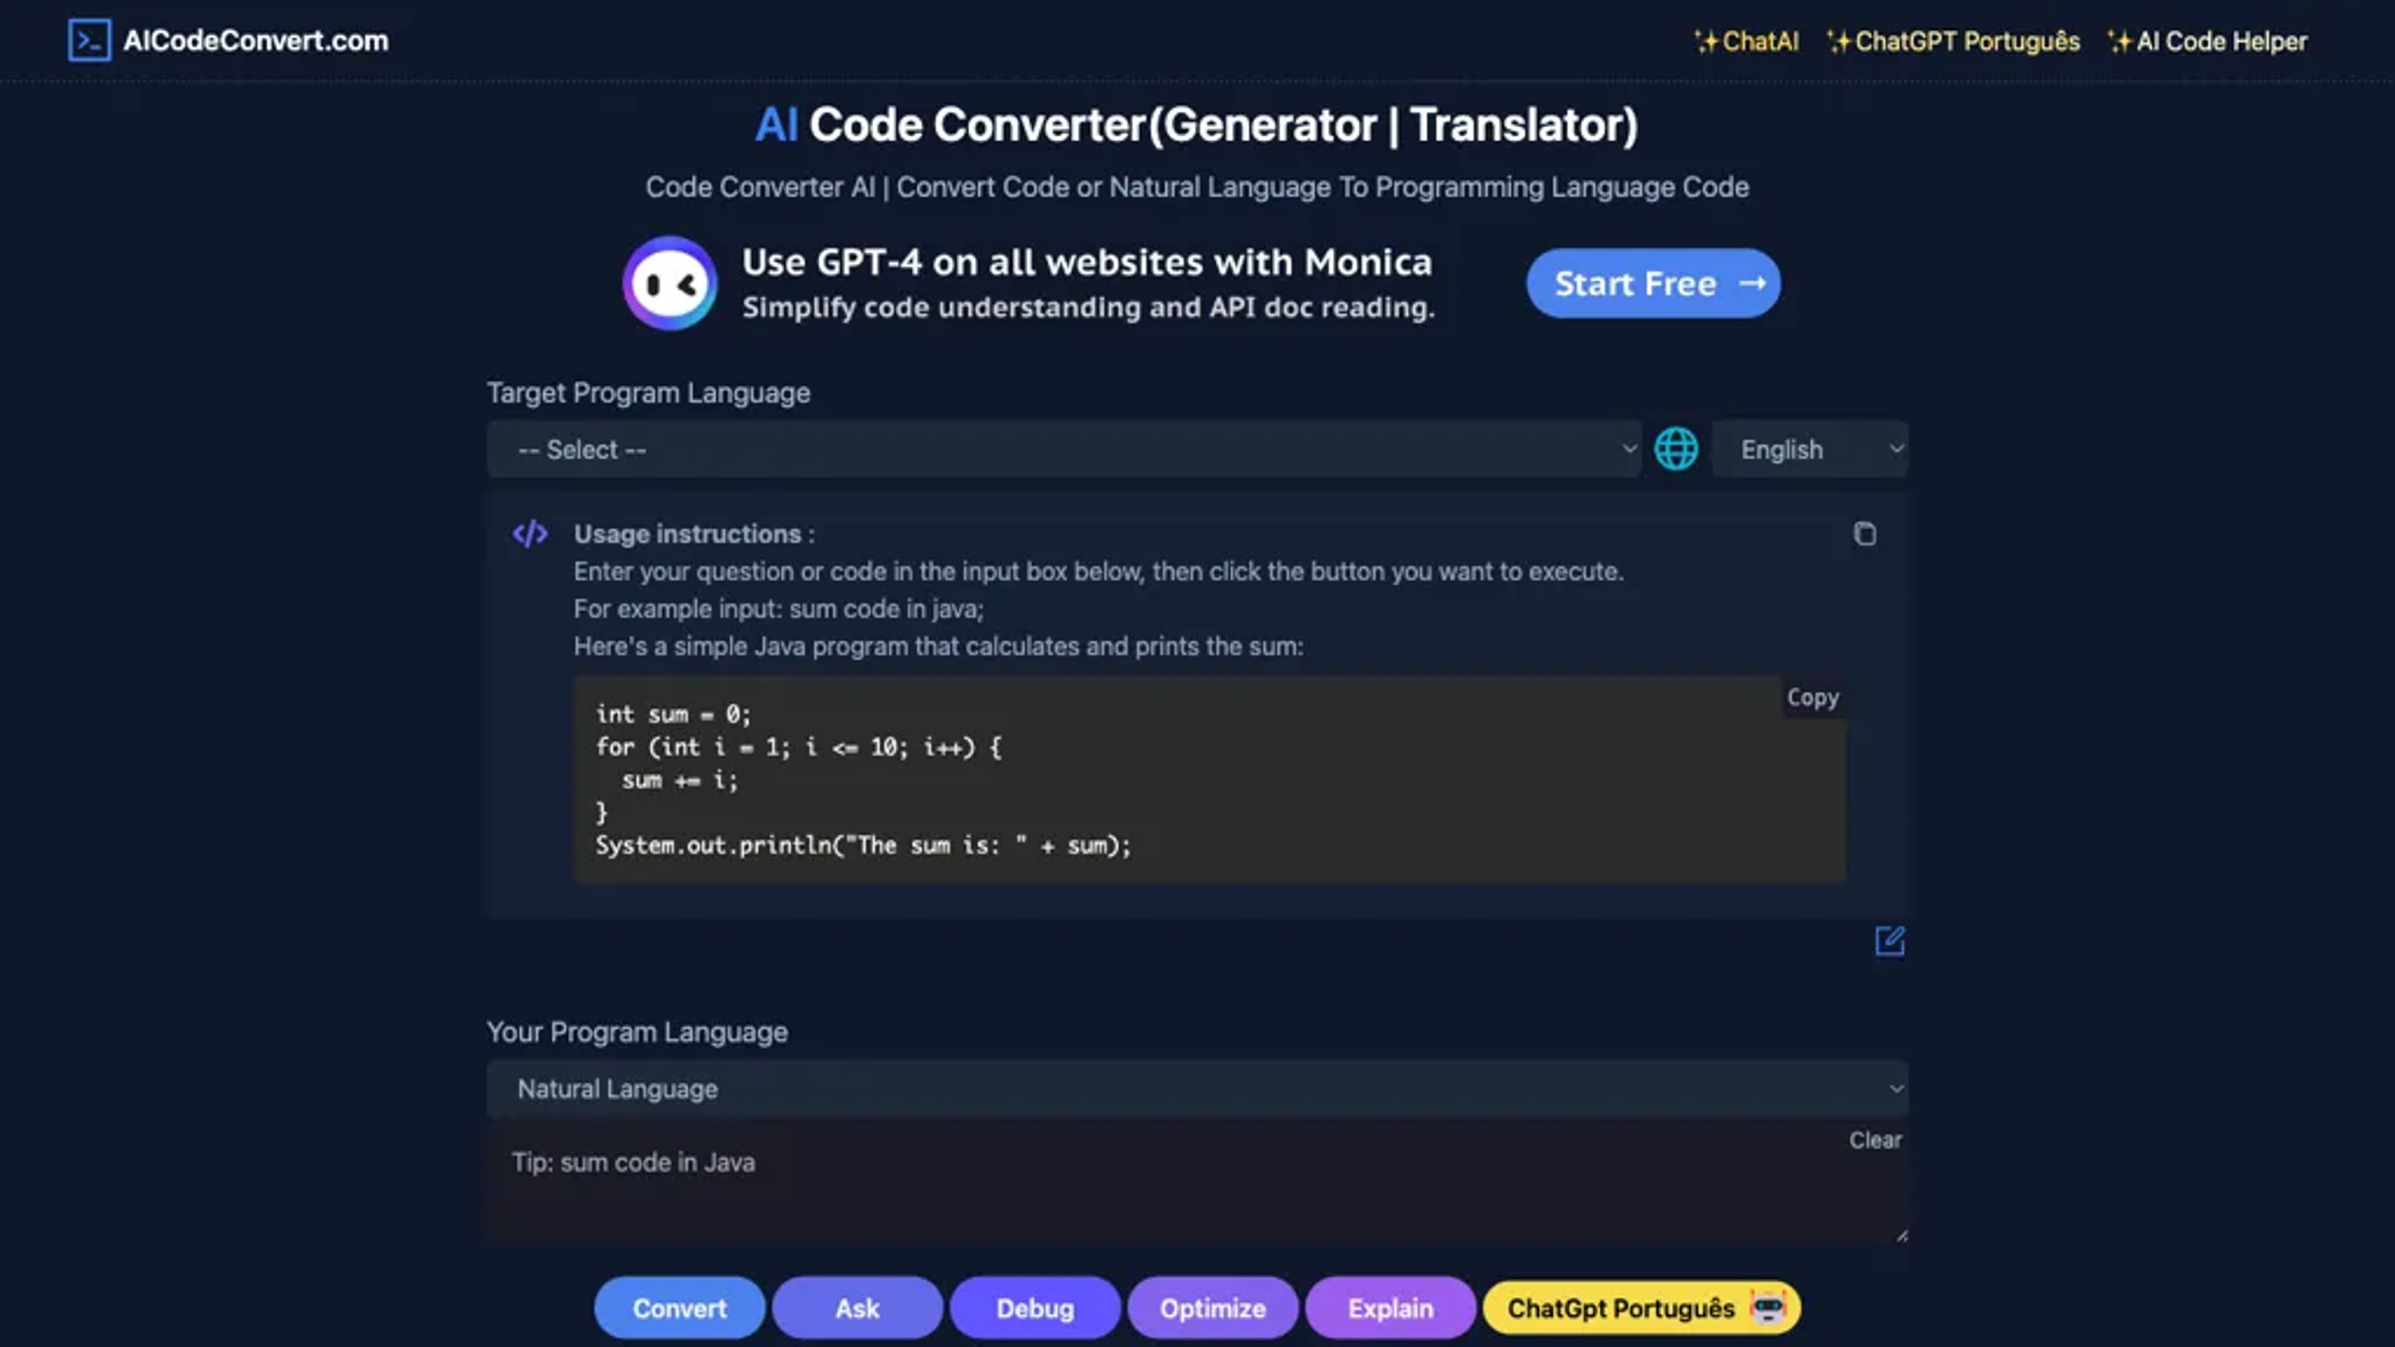2395x1347 pixels.
Task: Click the Optimize button
Action: click(x=1212, y=1308)
